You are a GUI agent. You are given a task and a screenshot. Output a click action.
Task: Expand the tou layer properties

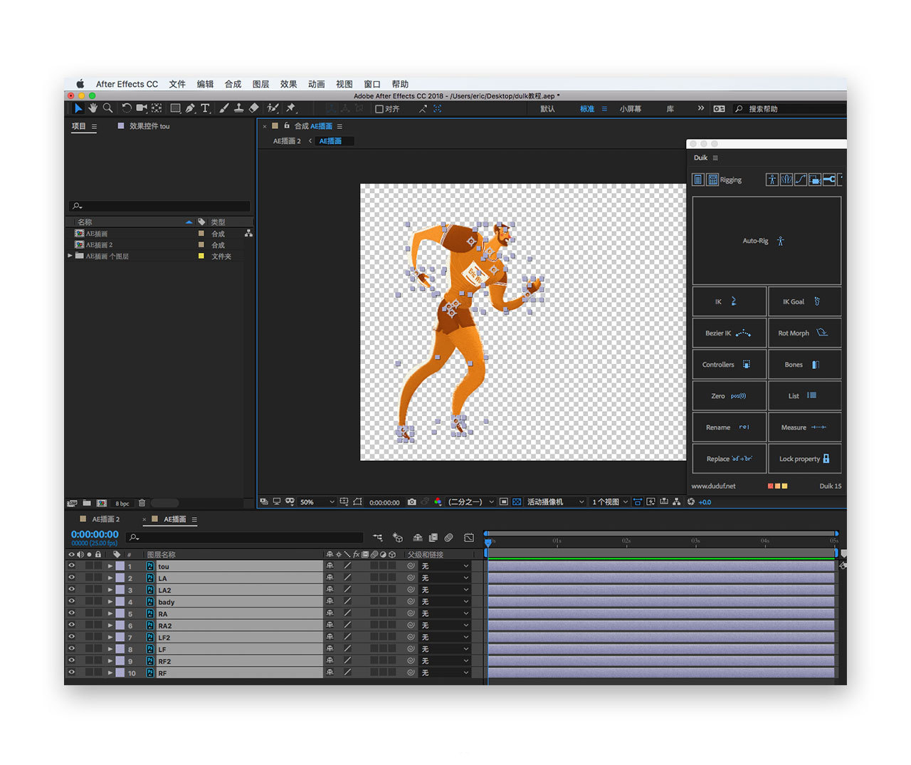110,566
